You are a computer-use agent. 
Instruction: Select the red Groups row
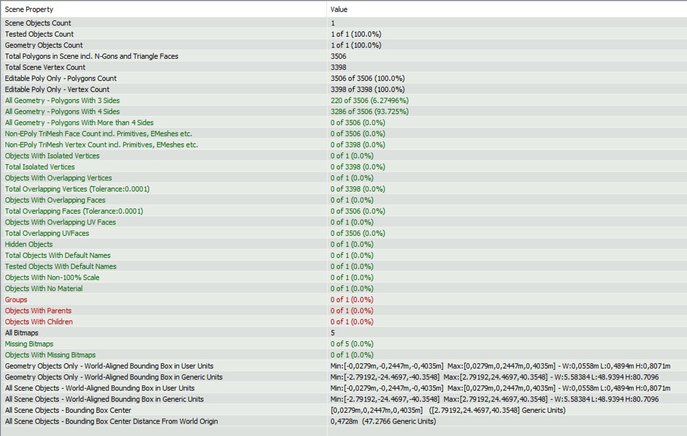(343, 300)
